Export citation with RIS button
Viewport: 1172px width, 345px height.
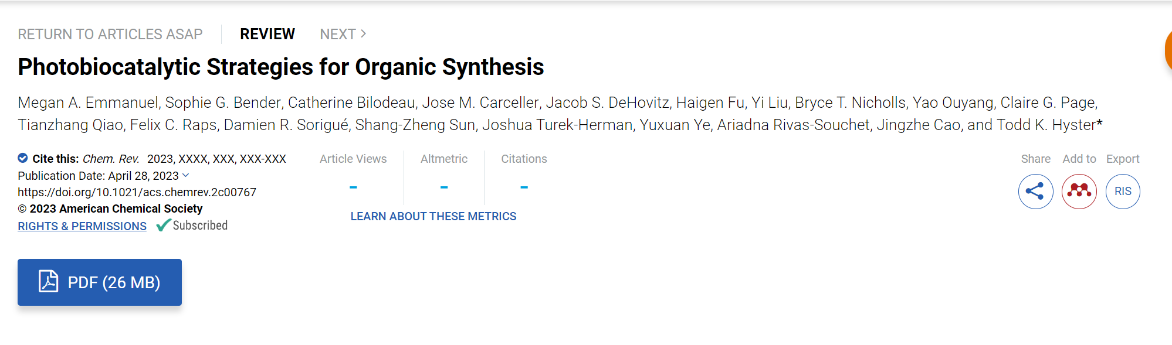[1123, 192]
